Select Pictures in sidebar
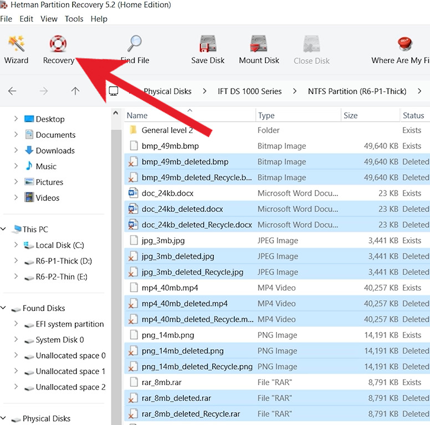Image resolution: width=430 pixels, height=425 pixels. point(49,182)
